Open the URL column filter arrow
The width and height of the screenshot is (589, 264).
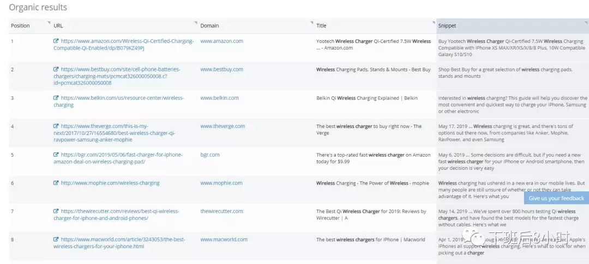(x=196, y=22)
